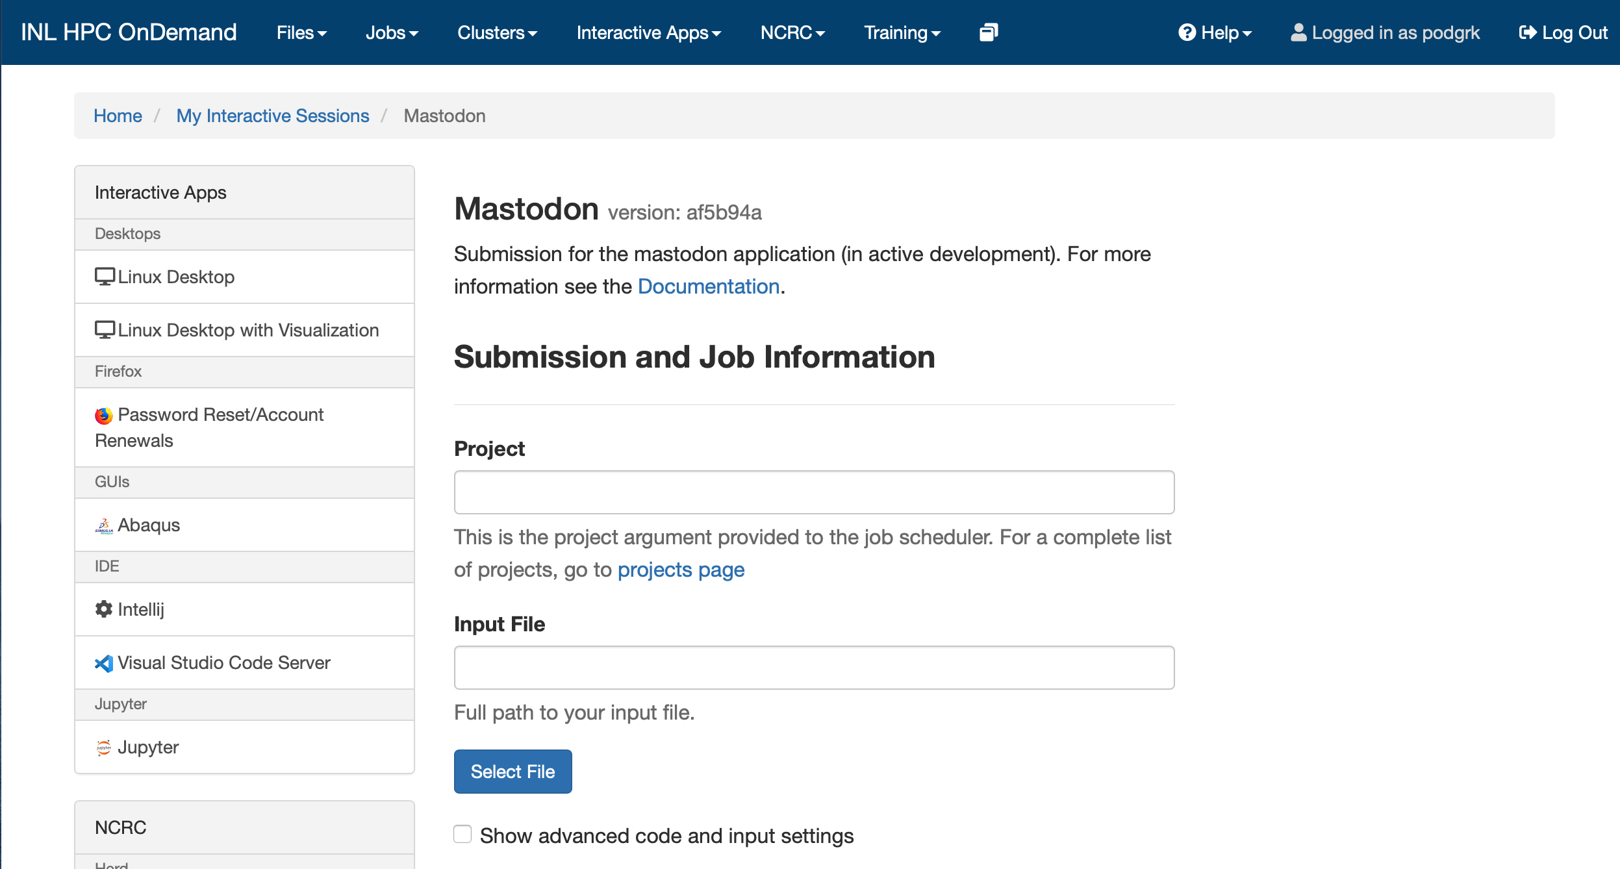Click the Intellij gear icon
Screen dimensions: 1620x869
pos(104,609)
